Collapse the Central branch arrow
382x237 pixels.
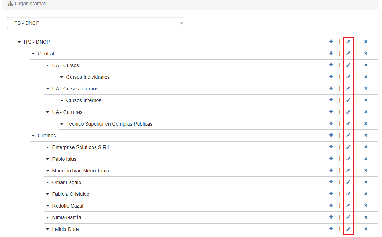(33, 54)
